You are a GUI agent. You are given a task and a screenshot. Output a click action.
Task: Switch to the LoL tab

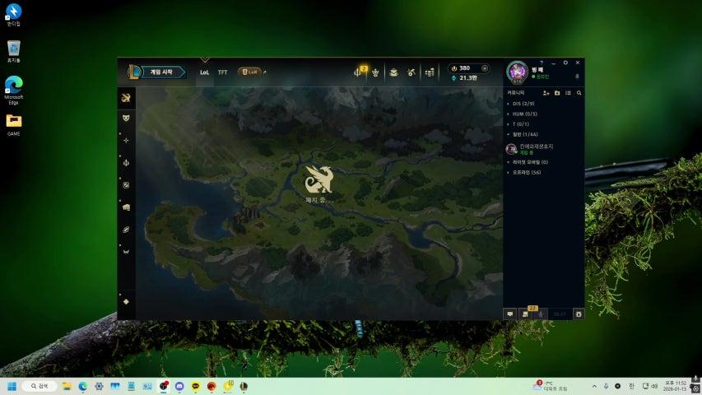click(205, 72)
